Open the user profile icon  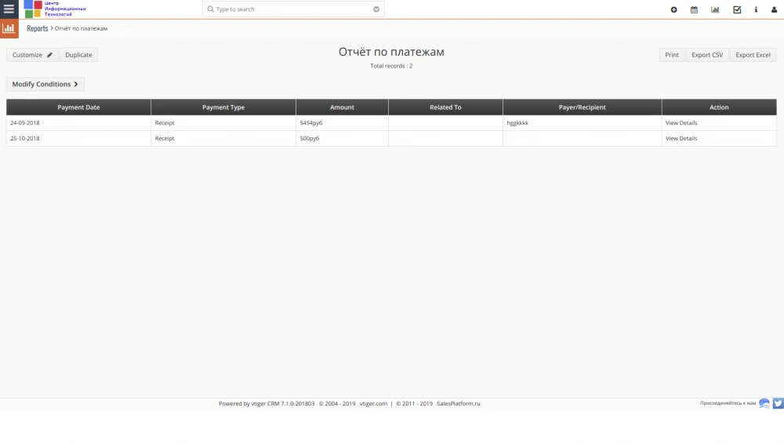774,9
